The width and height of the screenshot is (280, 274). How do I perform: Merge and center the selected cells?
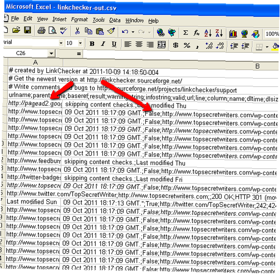click(x=162, y=45)
